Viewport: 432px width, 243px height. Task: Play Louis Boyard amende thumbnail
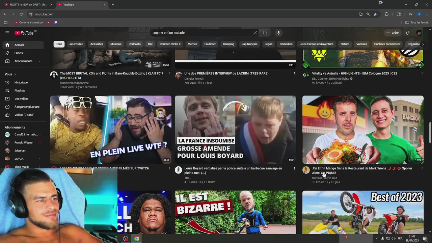pos(235,130)
